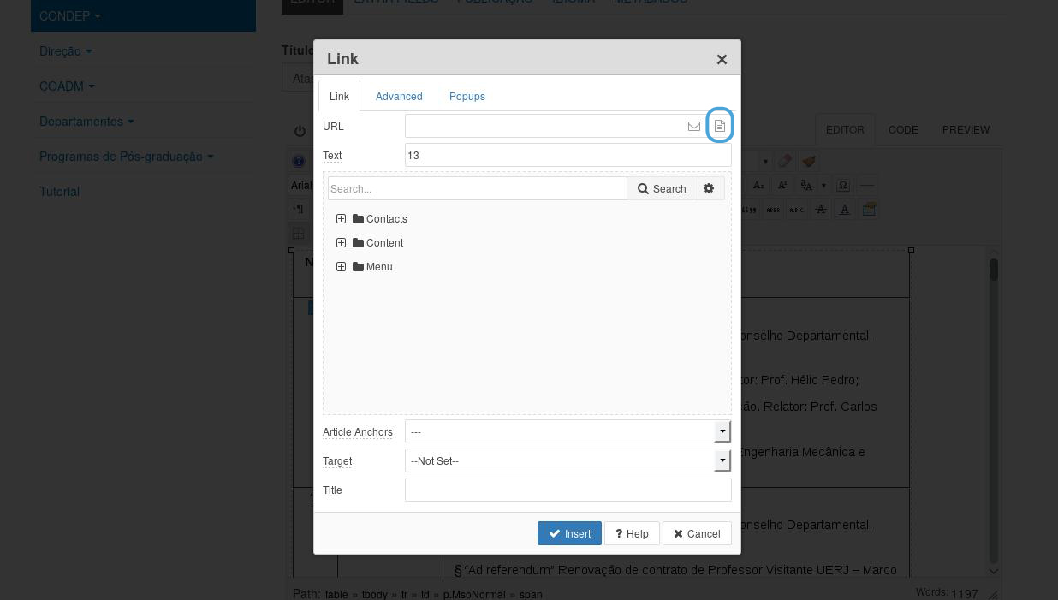
Task: Click the table icon in editor toolbar
Action: (299, 233)
